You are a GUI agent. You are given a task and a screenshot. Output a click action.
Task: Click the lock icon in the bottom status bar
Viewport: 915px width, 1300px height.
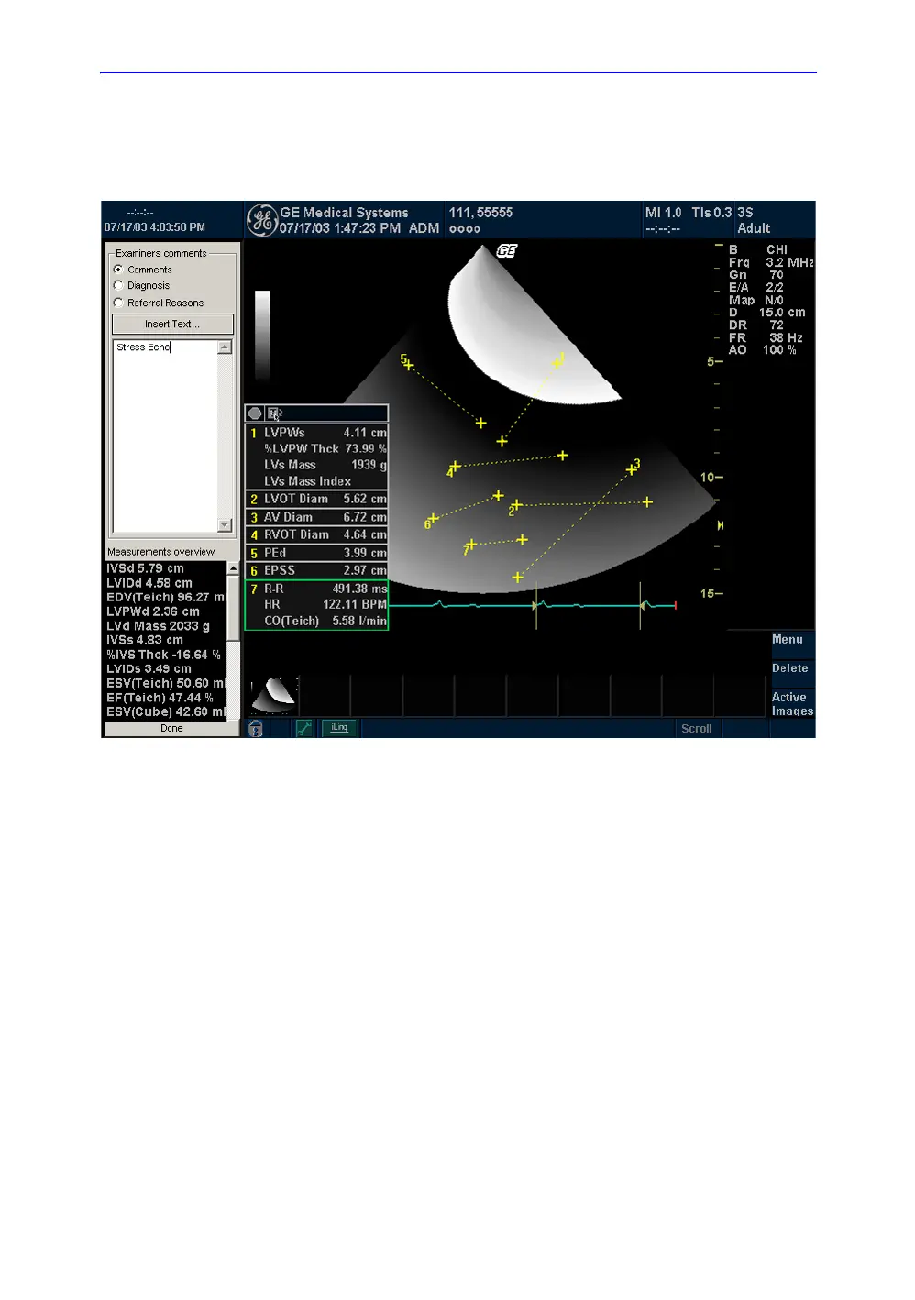click(256, 729)
